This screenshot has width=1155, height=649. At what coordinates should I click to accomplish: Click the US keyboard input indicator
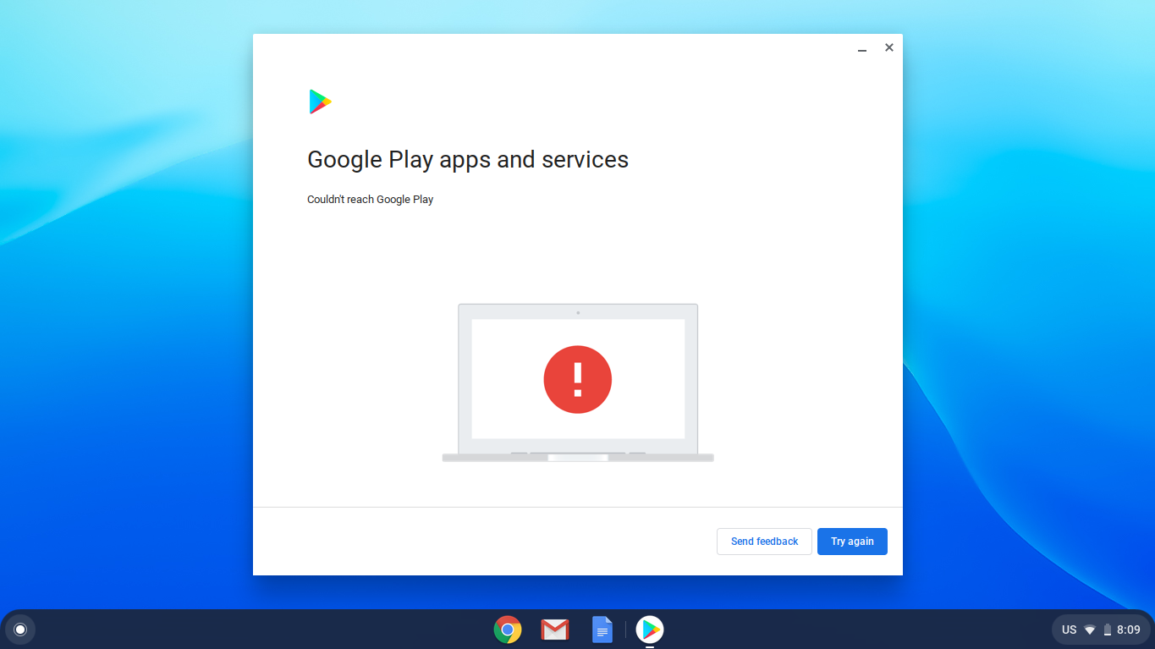(x=1069, y=630)
